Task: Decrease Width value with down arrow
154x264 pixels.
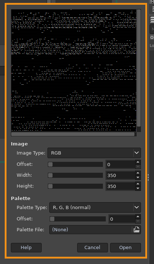Action: click(x=138, y=177)
